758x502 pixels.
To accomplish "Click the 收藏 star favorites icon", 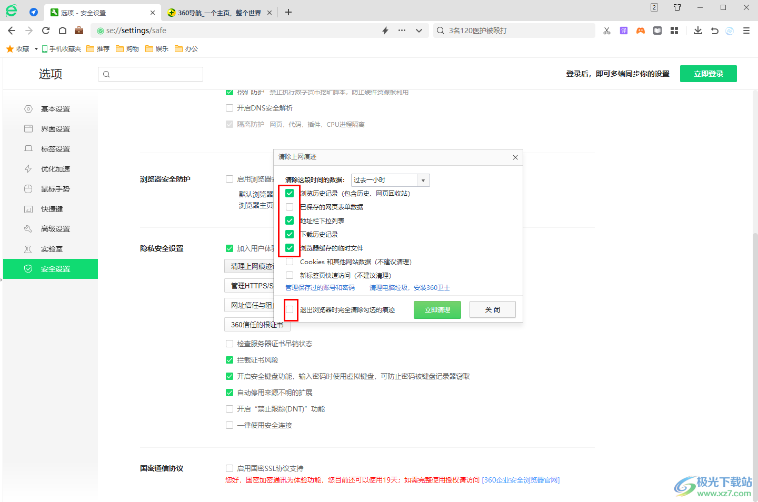I will (x=10, y=49).
